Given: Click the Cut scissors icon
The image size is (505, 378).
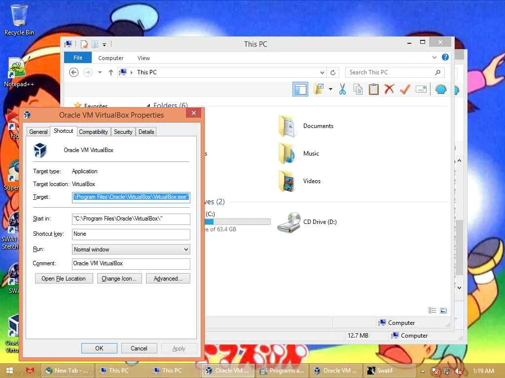Looking at the screenshot, I should pyautogui.click(x=342, y=89).
